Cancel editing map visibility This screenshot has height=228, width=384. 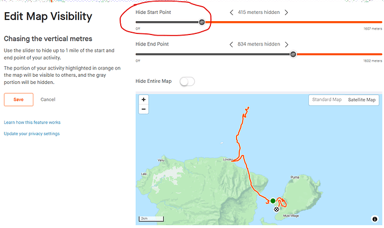(x=48, y=100)
